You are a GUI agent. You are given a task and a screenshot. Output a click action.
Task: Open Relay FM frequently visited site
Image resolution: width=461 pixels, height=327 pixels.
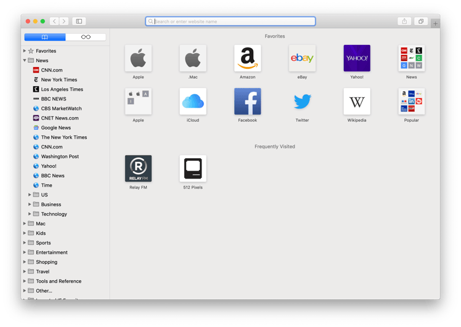(138, 169)
